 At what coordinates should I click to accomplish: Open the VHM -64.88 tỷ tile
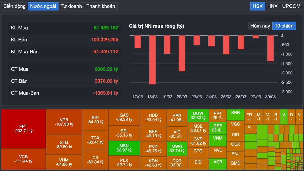pos(64,162)
